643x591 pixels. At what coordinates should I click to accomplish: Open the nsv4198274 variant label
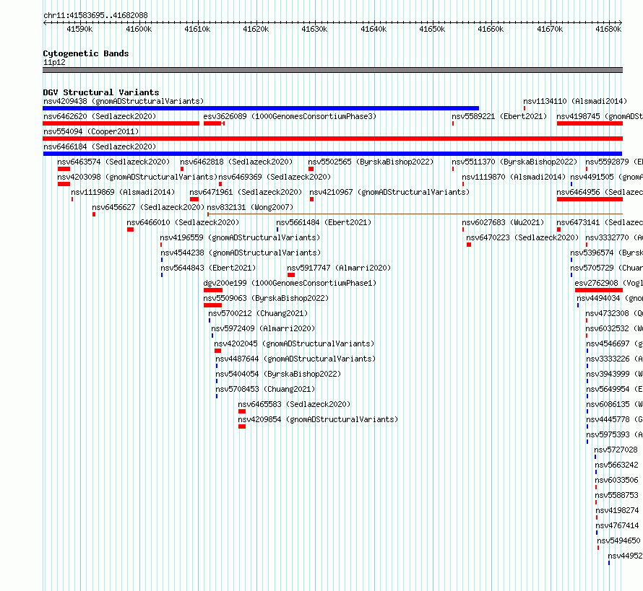(618, 510)
